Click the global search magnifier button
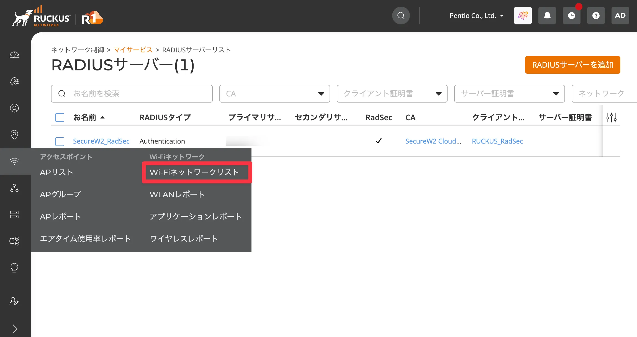637x337 pixels. 401,16
